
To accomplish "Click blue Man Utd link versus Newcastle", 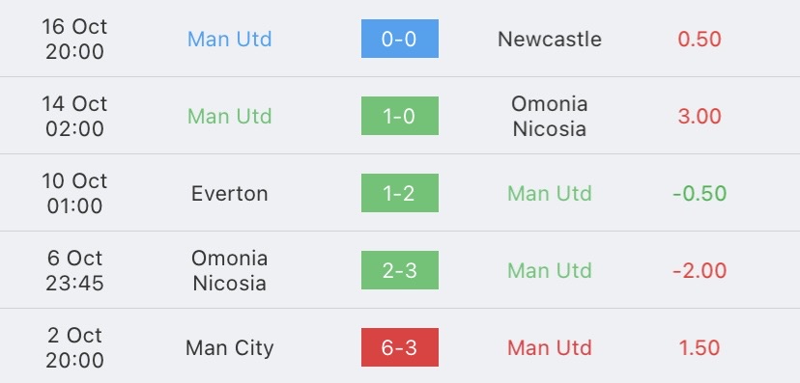I will pyautogui.click(x=230, y=40).
